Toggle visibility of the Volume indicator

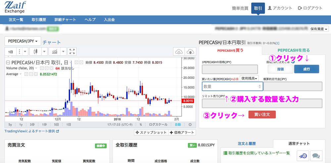[x=42, y=68]
